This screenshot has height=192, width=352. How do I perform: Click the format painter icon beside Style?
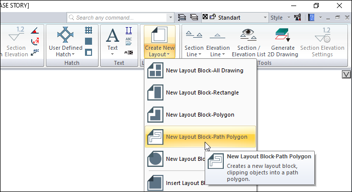point(298,17)
